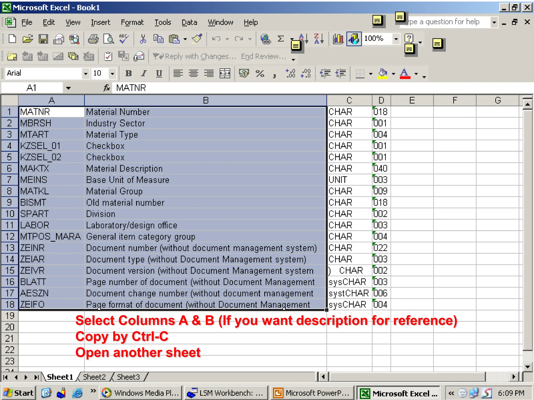
Task: Open Microsoft Excel Help question icon
Action: 409,39
